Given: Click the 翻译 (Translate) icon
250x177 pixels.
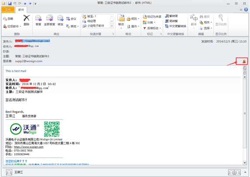Looking at the screenshot, I should click(194, 20).
